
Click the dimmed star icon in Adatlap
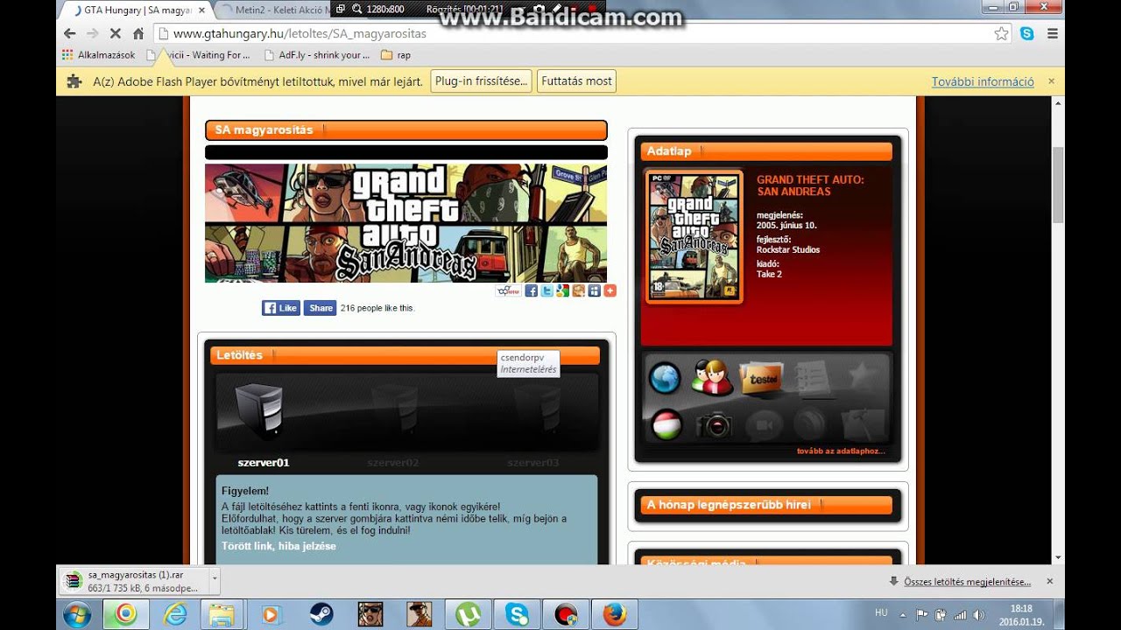[x=863, y=376]
